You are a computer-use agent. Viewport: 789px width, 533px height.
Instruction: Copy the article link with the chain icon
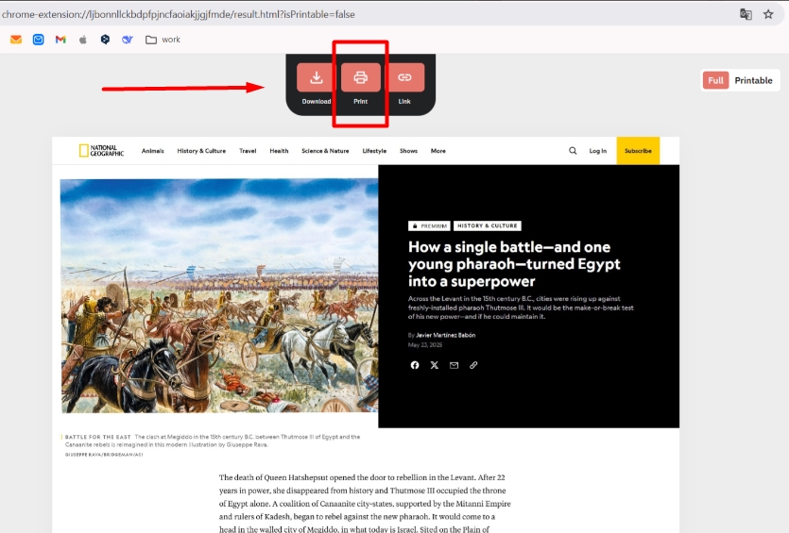click(x=473, y=365)
